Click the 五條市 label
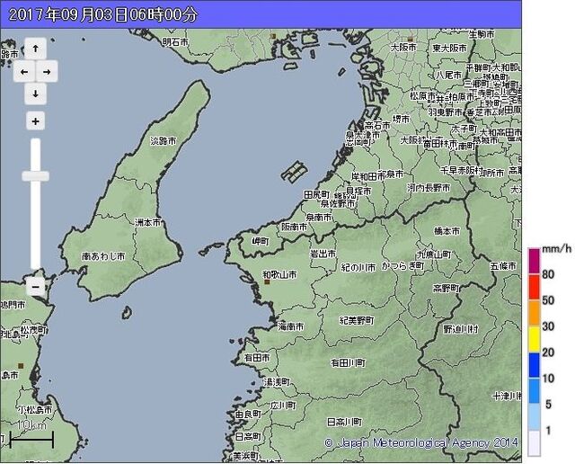This screenshot has height=464, width=575. 503,265
